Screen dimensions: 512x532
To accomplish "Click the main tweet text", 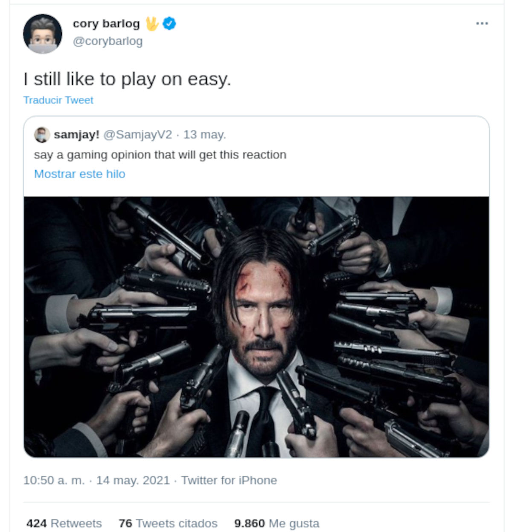I will [127, 79].
